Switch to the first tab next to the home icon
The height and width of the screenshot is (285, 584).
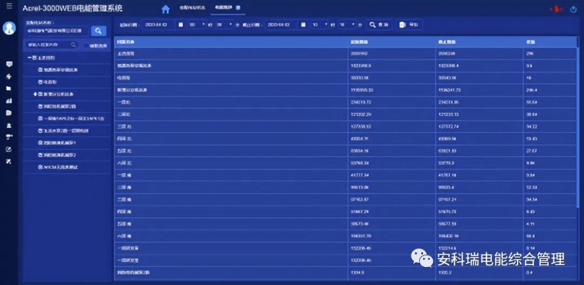192,8
